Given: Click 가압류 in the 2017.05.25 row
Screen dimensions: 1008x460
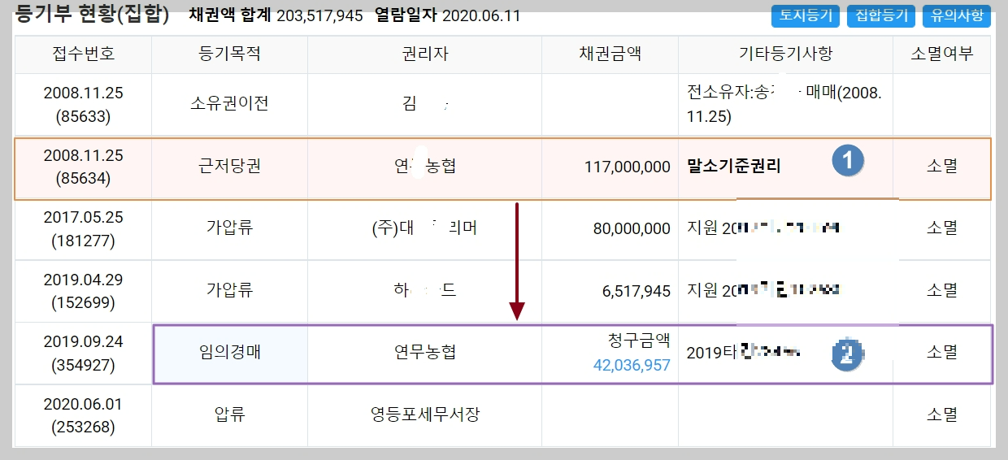Looking at the screenshot, I should (229, 228).
